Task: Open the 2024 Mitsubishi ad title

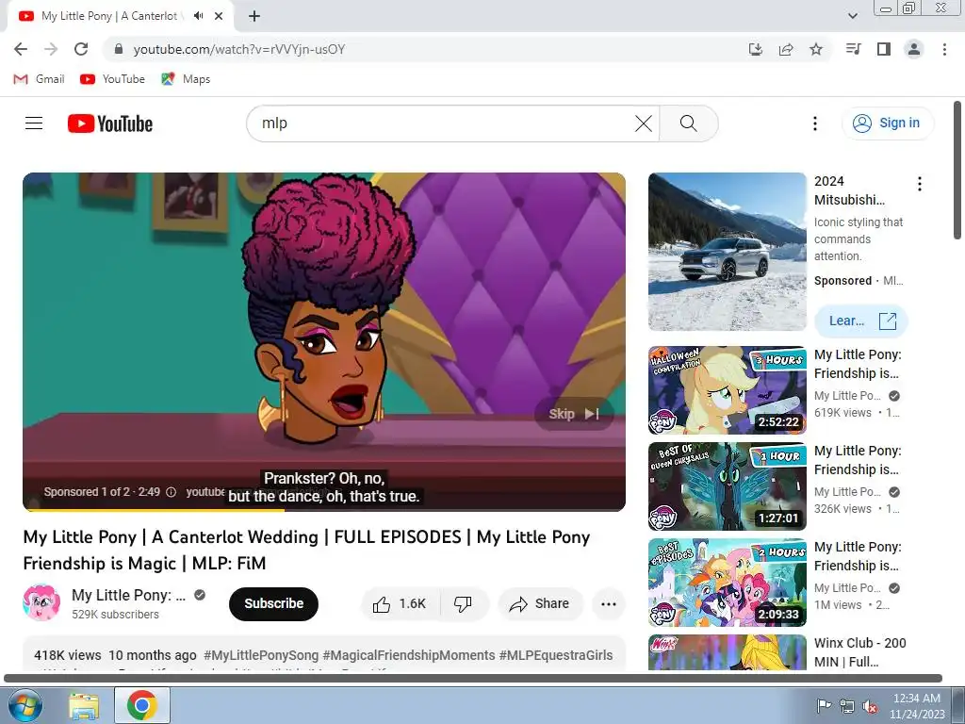Action: 849,190
